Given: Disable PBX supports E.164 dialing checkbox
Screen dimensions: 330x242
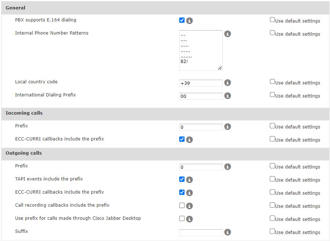Looking at the screenshot, I should pos(182,20).
